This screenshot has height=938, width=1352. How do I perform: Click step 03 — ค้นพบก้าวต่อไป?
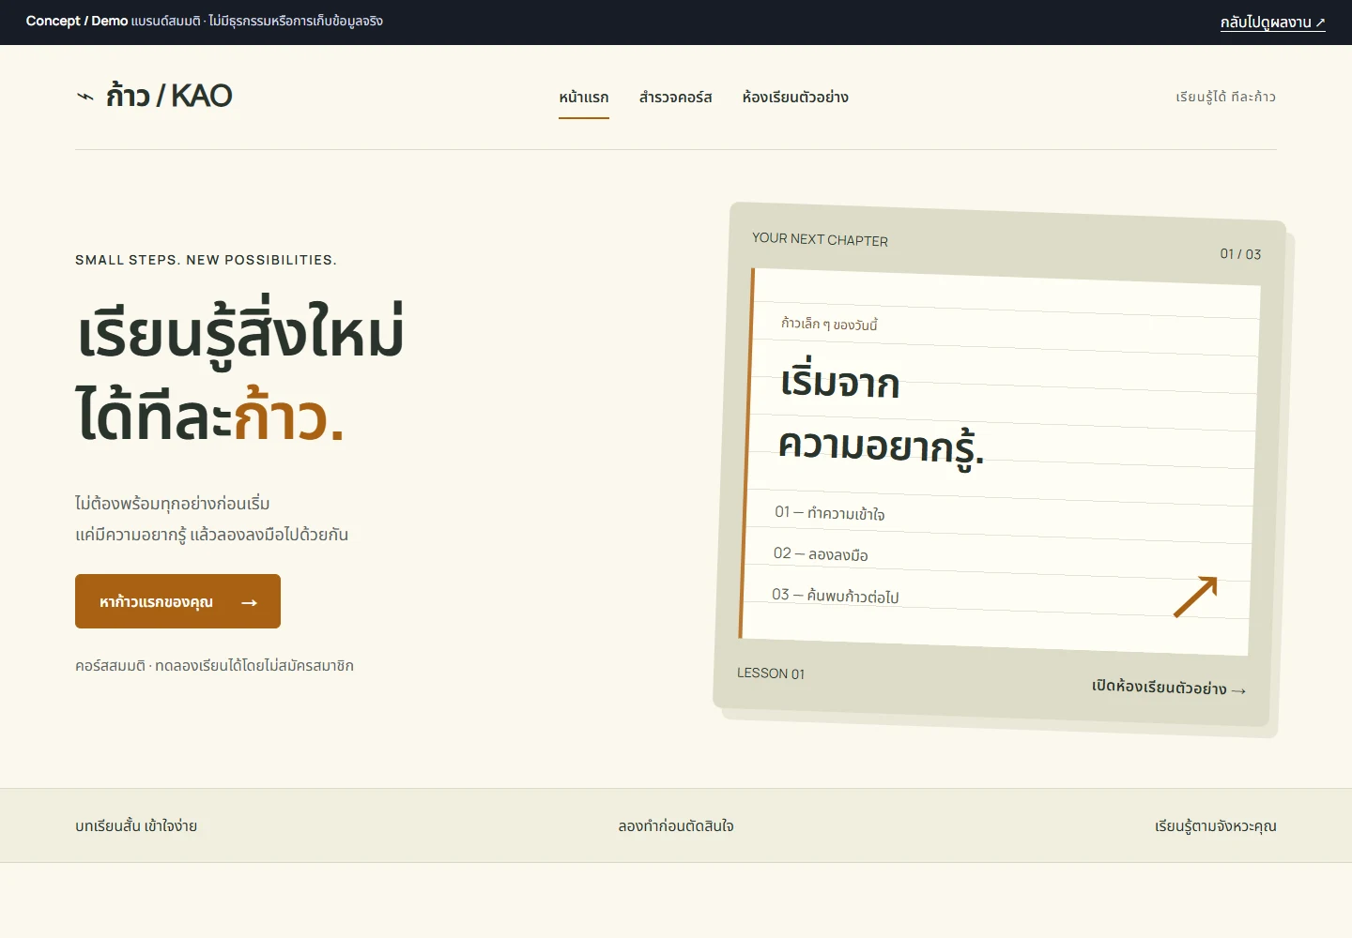(x=836, y=596)
